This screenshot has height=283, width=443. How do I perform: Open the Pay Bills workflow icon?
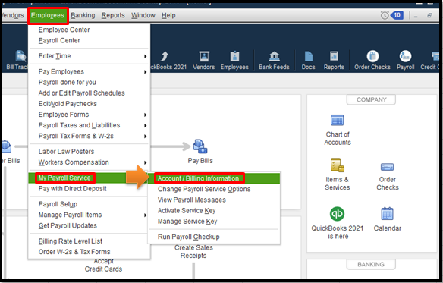(200, 146)
